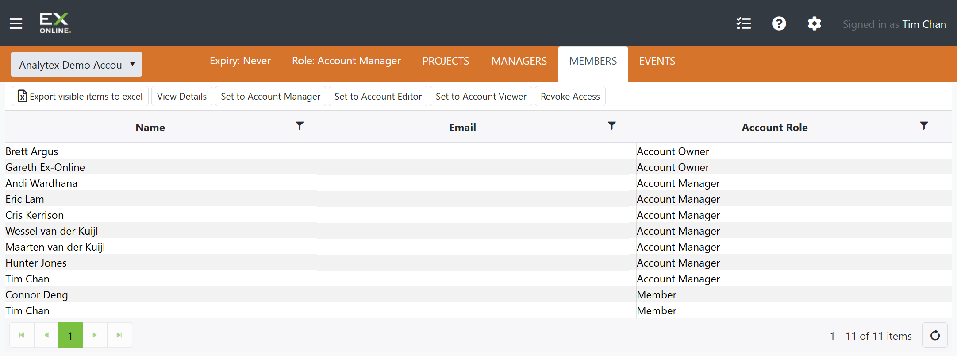
Task: Select the Wessel van der Kuijl row
Action: pos(478,231)
